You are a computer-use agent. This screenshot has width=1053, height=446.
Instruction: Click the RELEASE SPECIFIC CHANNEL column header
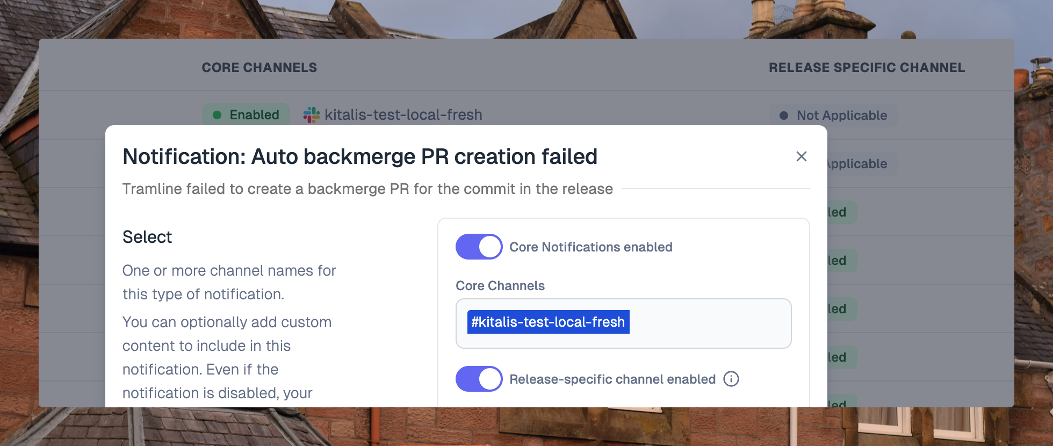coord(867,67)
